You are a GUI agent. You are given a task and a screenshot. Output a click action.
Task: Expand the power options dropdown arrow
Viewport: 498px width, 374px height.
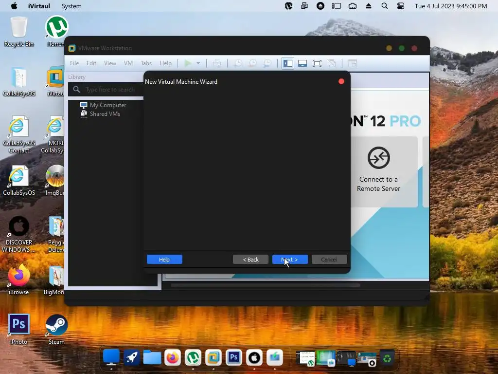tap(198, 63)
